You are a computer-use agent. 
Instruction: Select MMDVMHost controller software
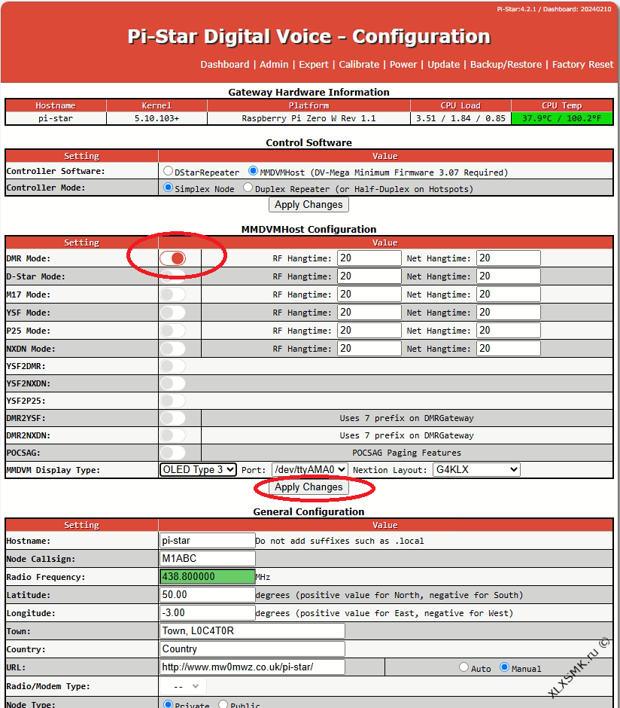(253, 171)
